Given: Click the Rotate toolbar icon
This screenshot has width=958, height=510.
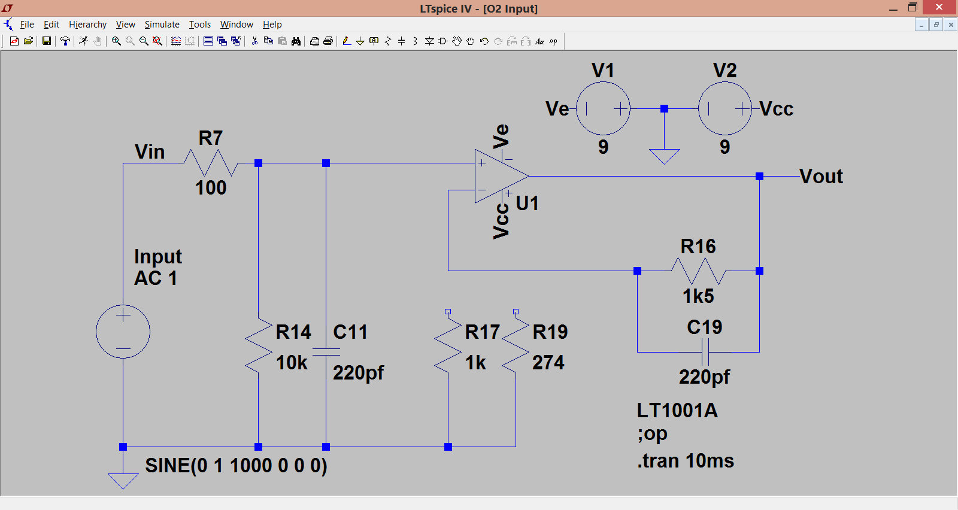Looking at the screenshot, I should (512, 41).
